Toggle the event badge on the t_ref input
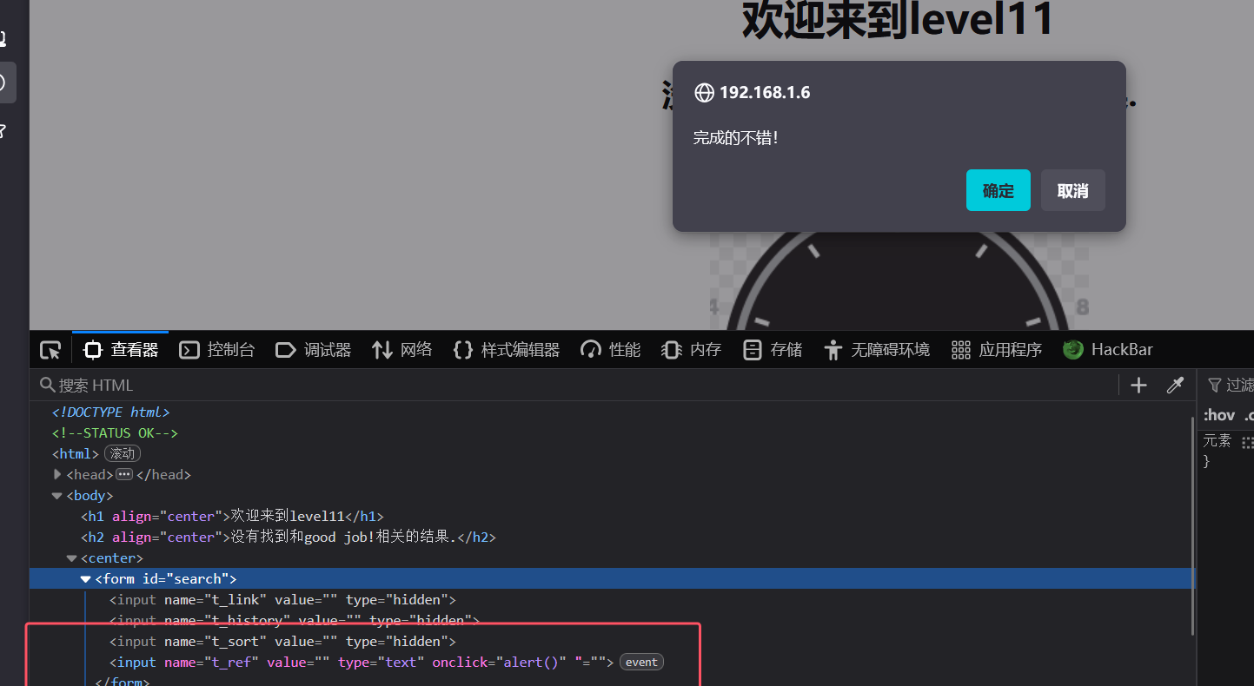Screen dimensions: 1254x686 [641, 663]
